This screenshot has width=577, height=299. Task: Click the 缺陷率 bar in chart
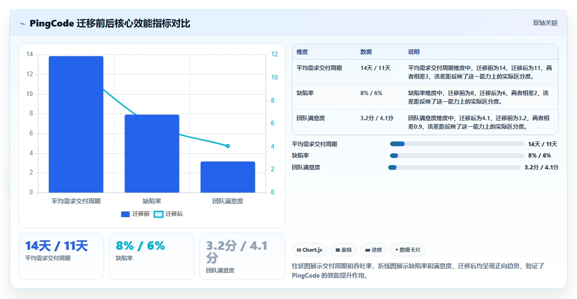(152, 153)
